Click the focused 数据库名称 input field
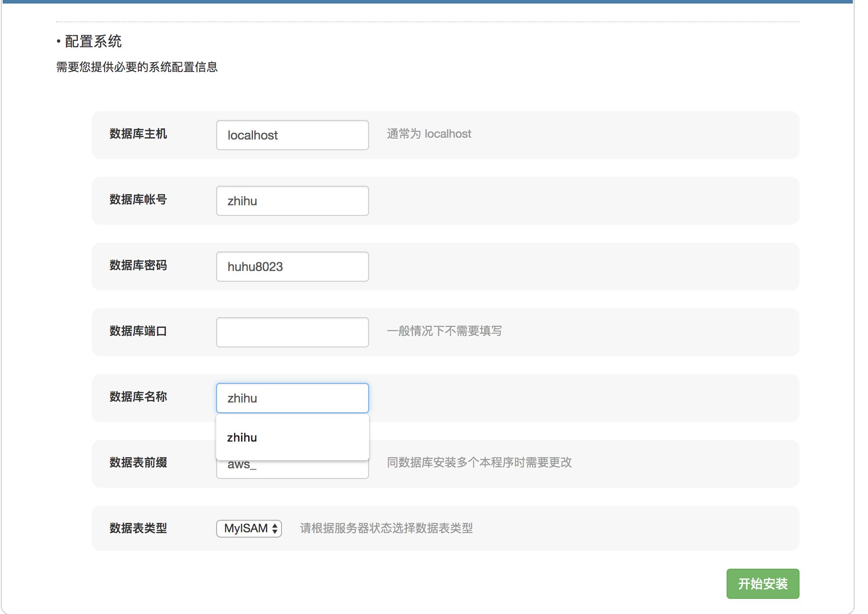The width and height of the screenshot is (868, 614). point(292,398)
